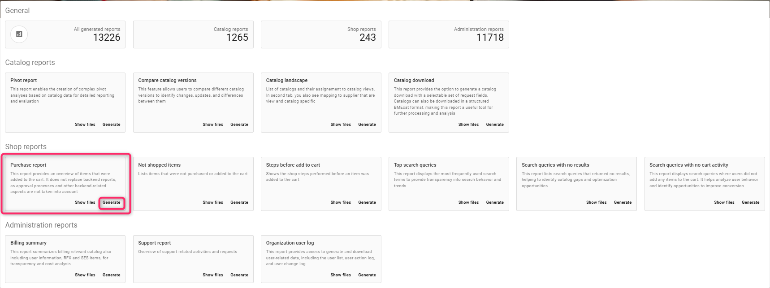Generate the Pivot report
This screenshot has width=770, height=288.
click(x=111, y=125)
